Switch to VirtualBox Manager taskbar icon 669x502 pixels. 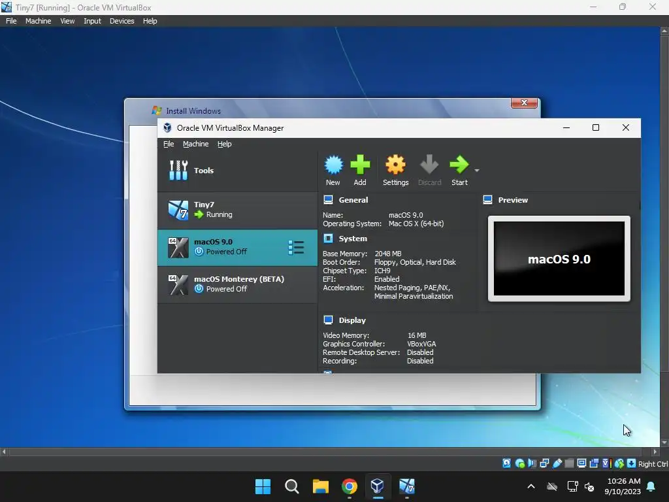click(378, 486)
